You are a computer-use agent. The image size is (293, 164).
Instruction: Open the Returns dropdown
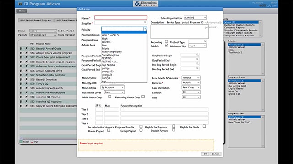(191, 82)
